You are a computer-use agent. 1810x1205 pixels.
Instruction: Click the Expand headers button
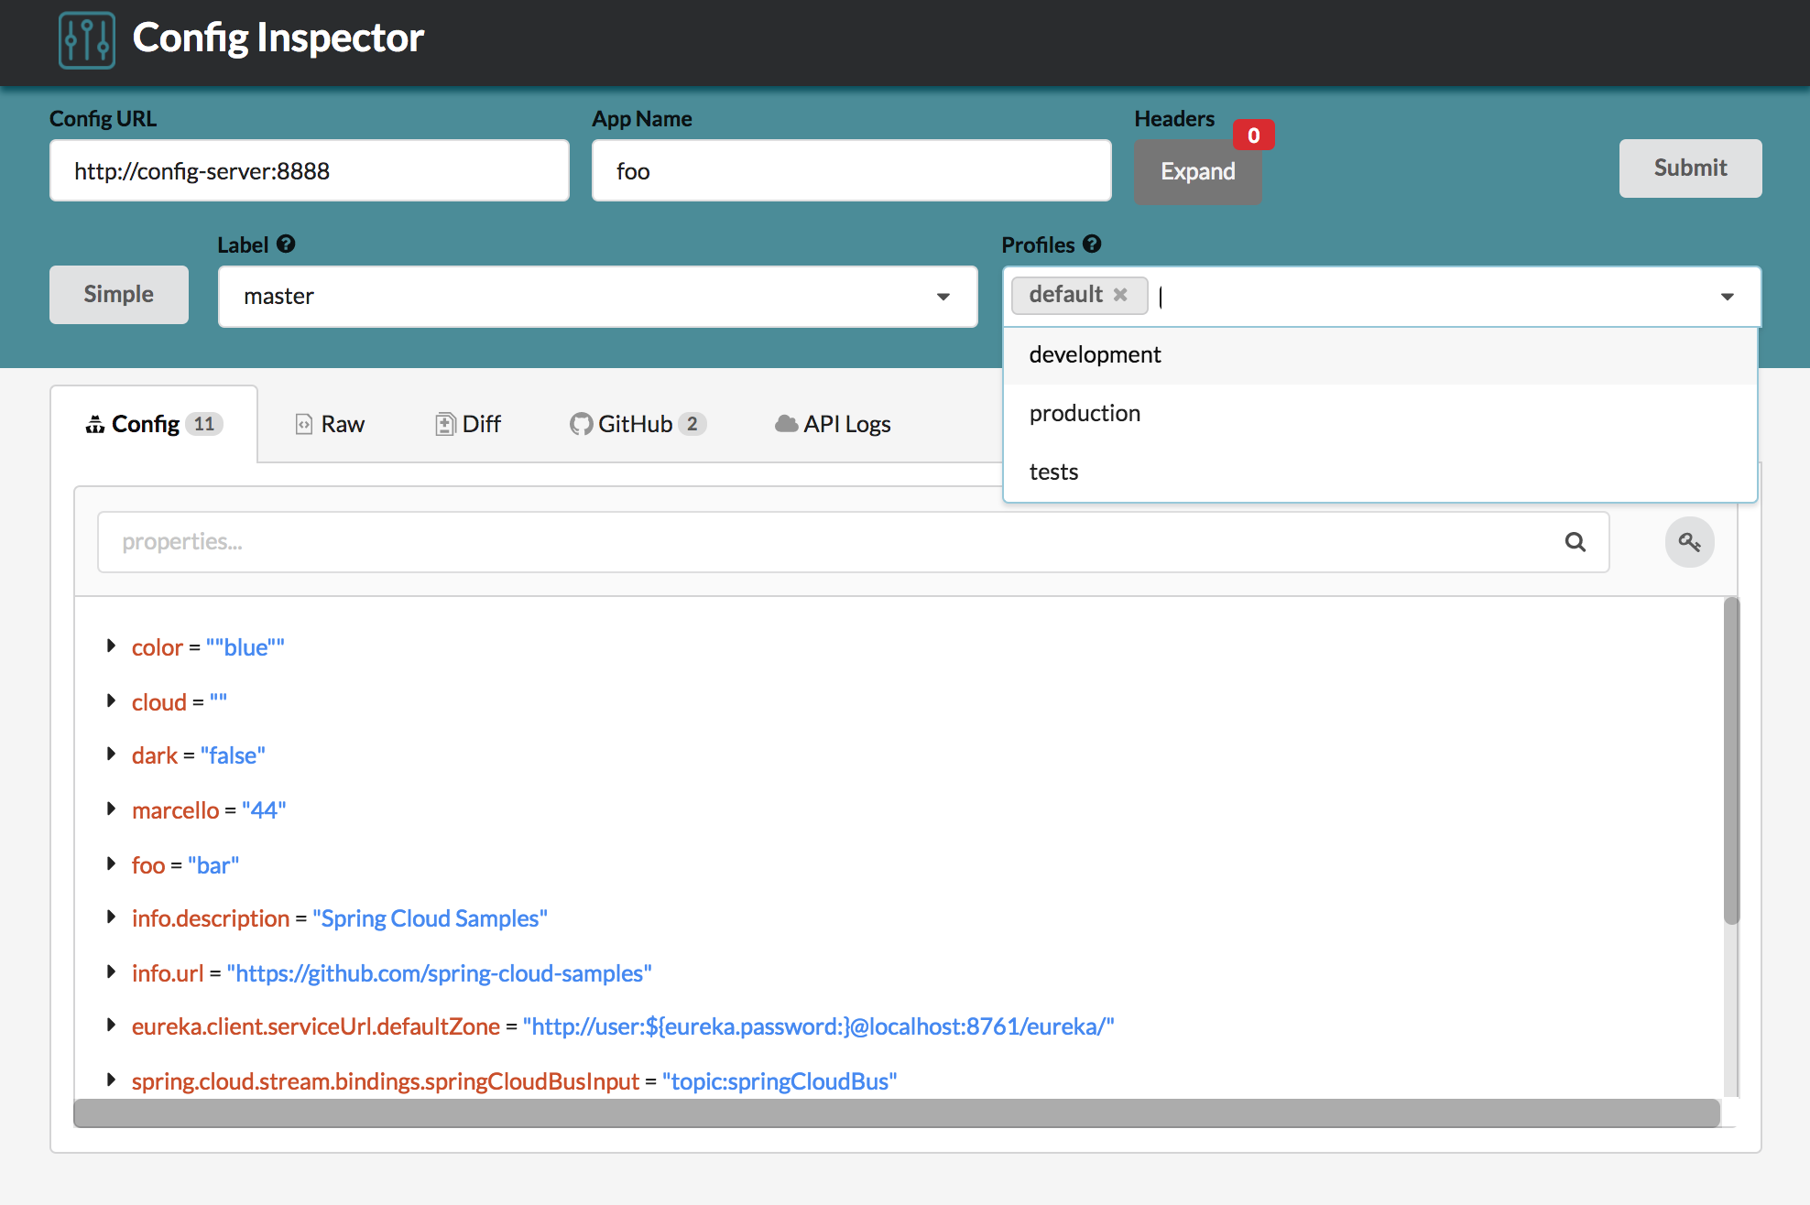click(x=1197, y=171)
